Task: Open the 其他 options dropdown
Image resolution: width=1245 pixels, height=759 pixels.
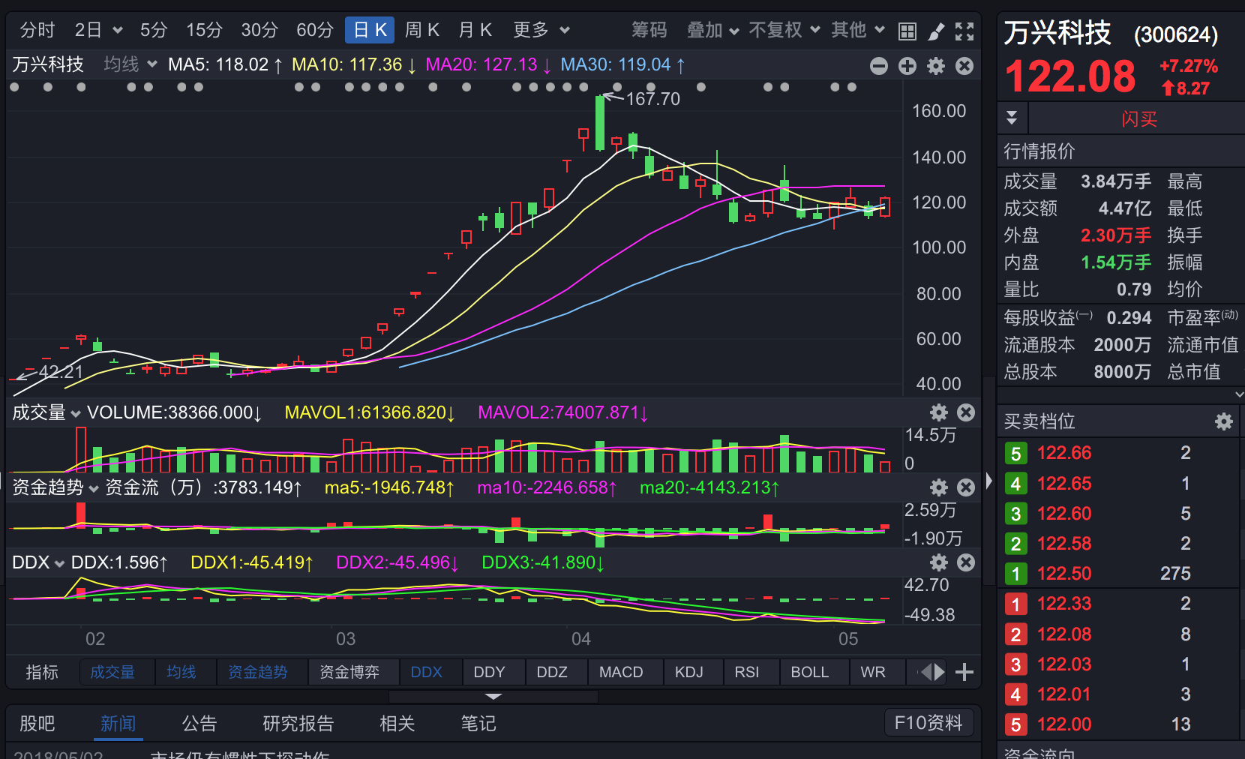Action: [x=858, y=30]
